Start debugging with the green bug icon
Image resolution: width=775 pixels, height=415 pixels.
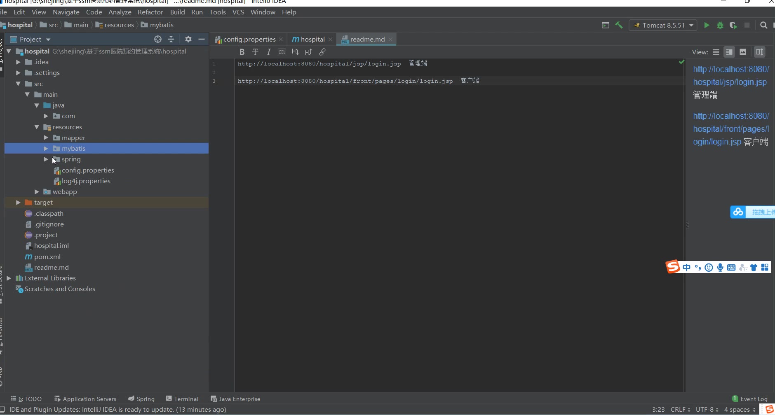click(x=720, y=25)
